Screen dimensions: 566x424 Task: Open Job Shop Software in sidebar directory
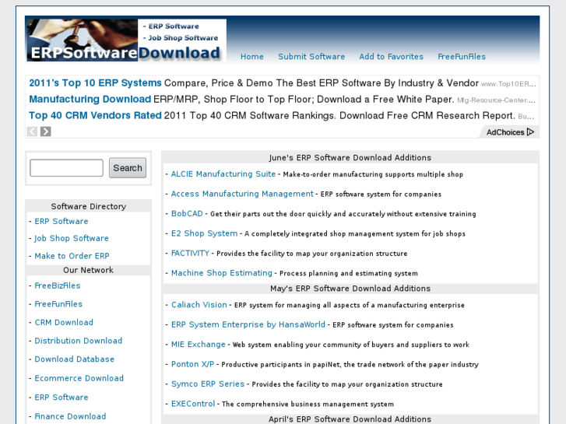pos(72,238)
